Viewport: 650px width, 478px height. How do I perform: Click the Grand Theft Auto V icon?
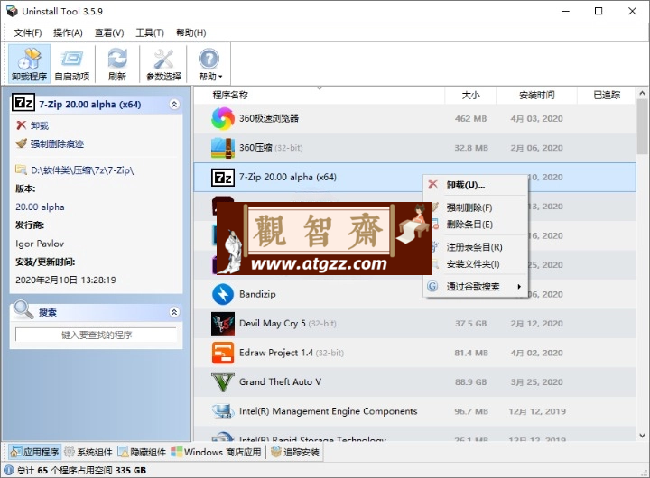(223, 381)
